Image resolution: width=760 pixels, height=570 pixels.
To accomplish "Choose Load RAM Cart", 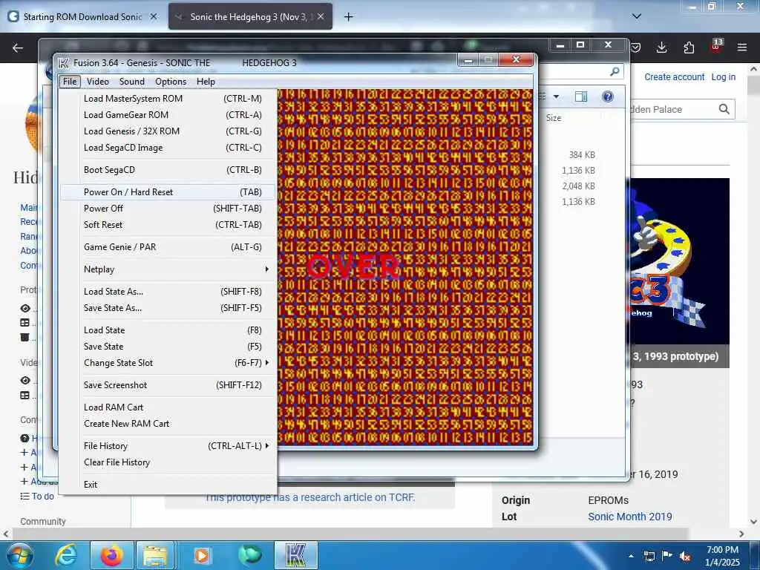I will 168,407.
